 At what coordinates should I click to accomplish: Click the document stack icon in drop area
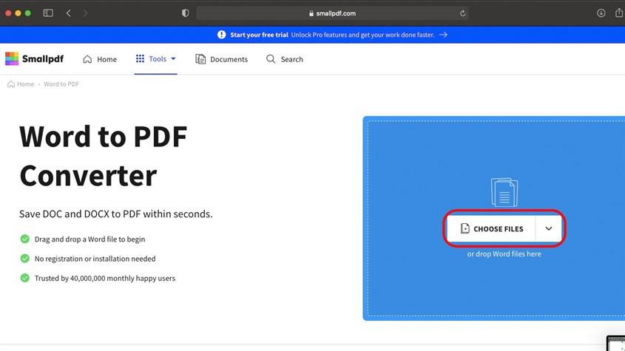pos(504,192)
